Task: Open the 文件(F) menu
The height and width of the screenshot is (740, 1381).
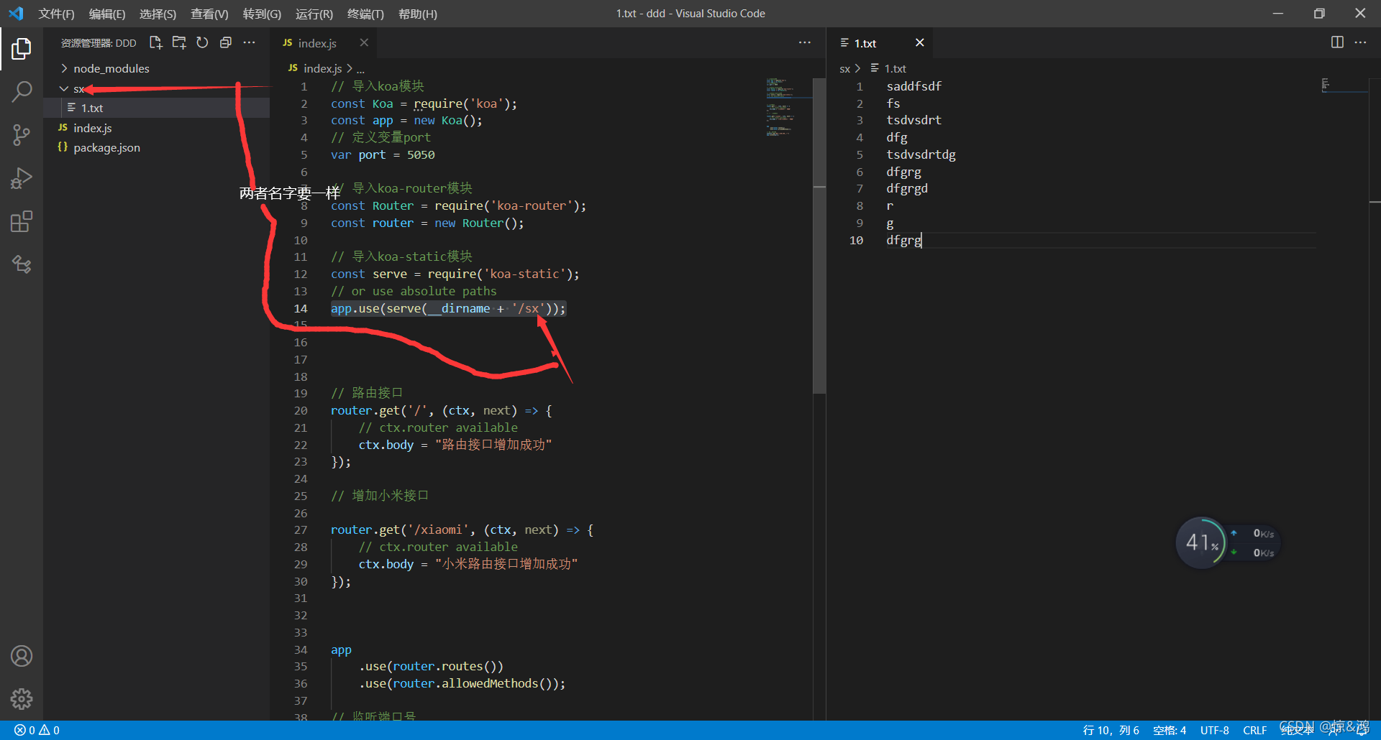Action: 56,14
